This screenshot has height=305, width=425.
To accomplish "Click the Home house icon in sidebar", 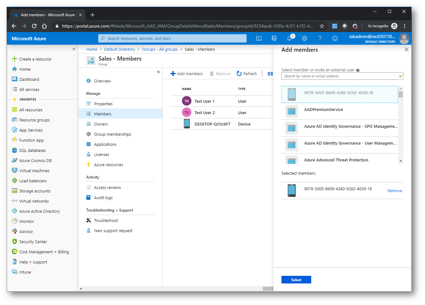I will [15, 69].
